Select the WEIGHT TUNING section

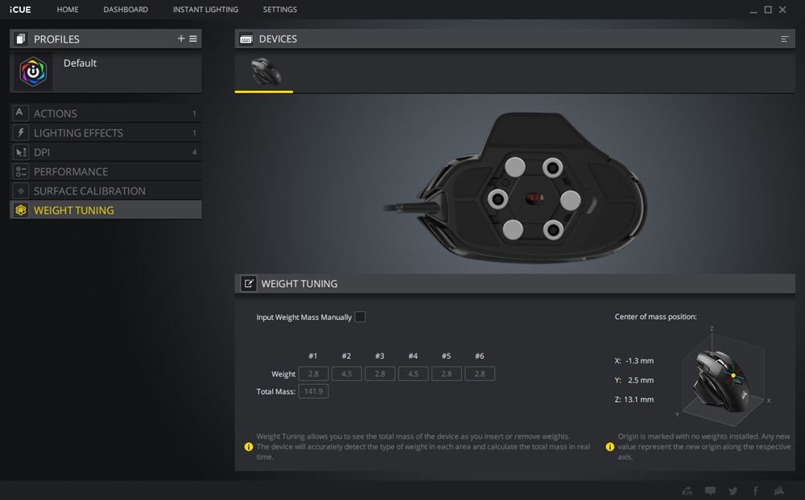105,211
